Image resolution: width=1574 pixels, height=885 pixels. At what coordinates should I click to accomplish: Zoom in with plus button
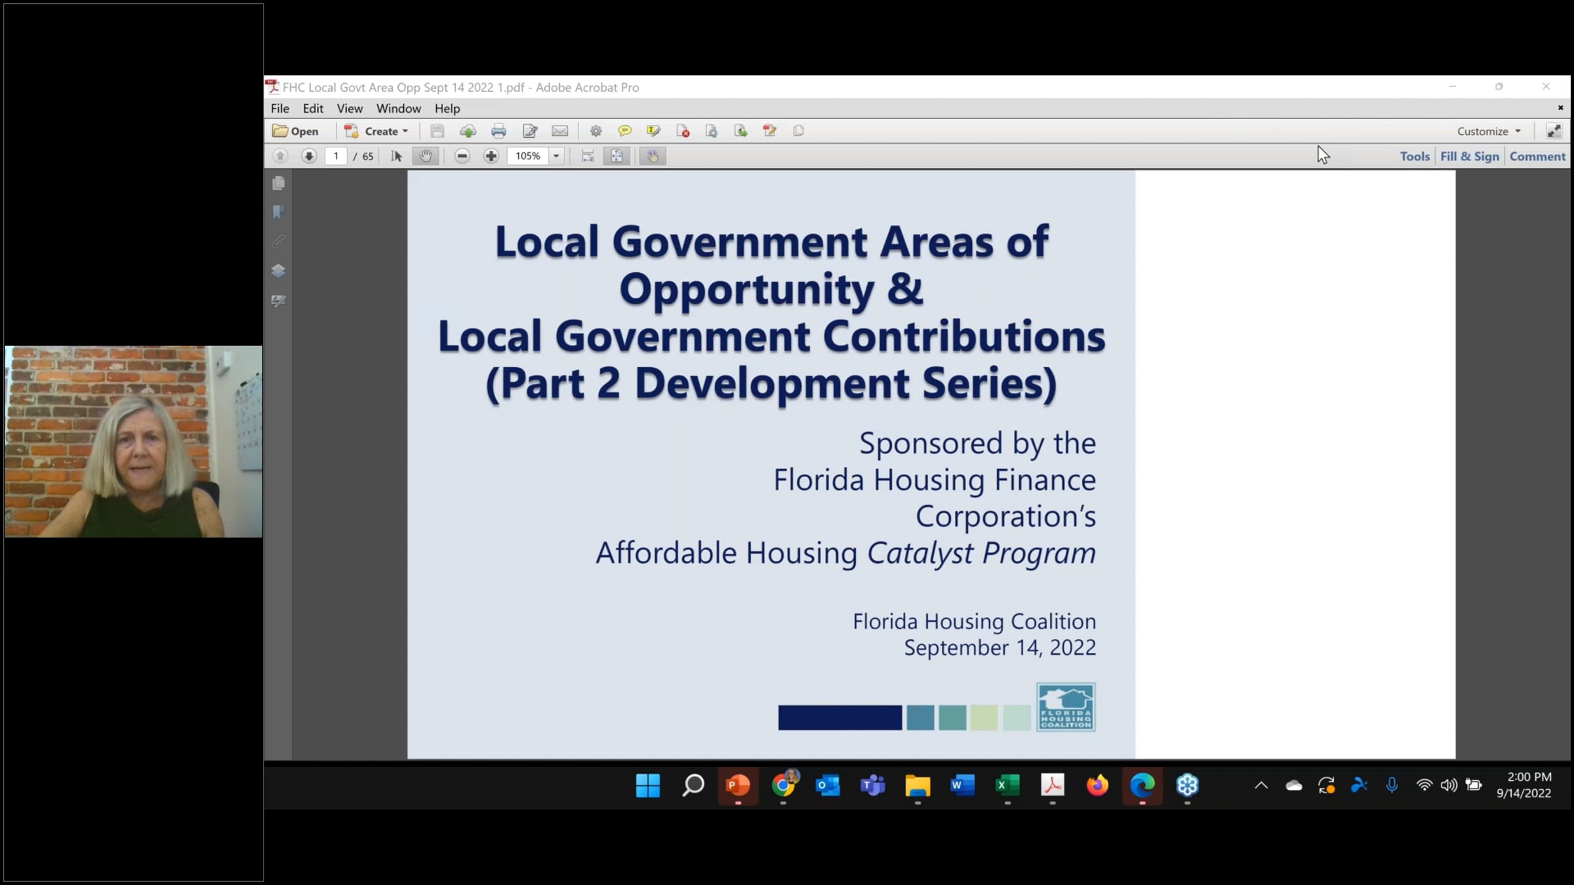point(491,156)
